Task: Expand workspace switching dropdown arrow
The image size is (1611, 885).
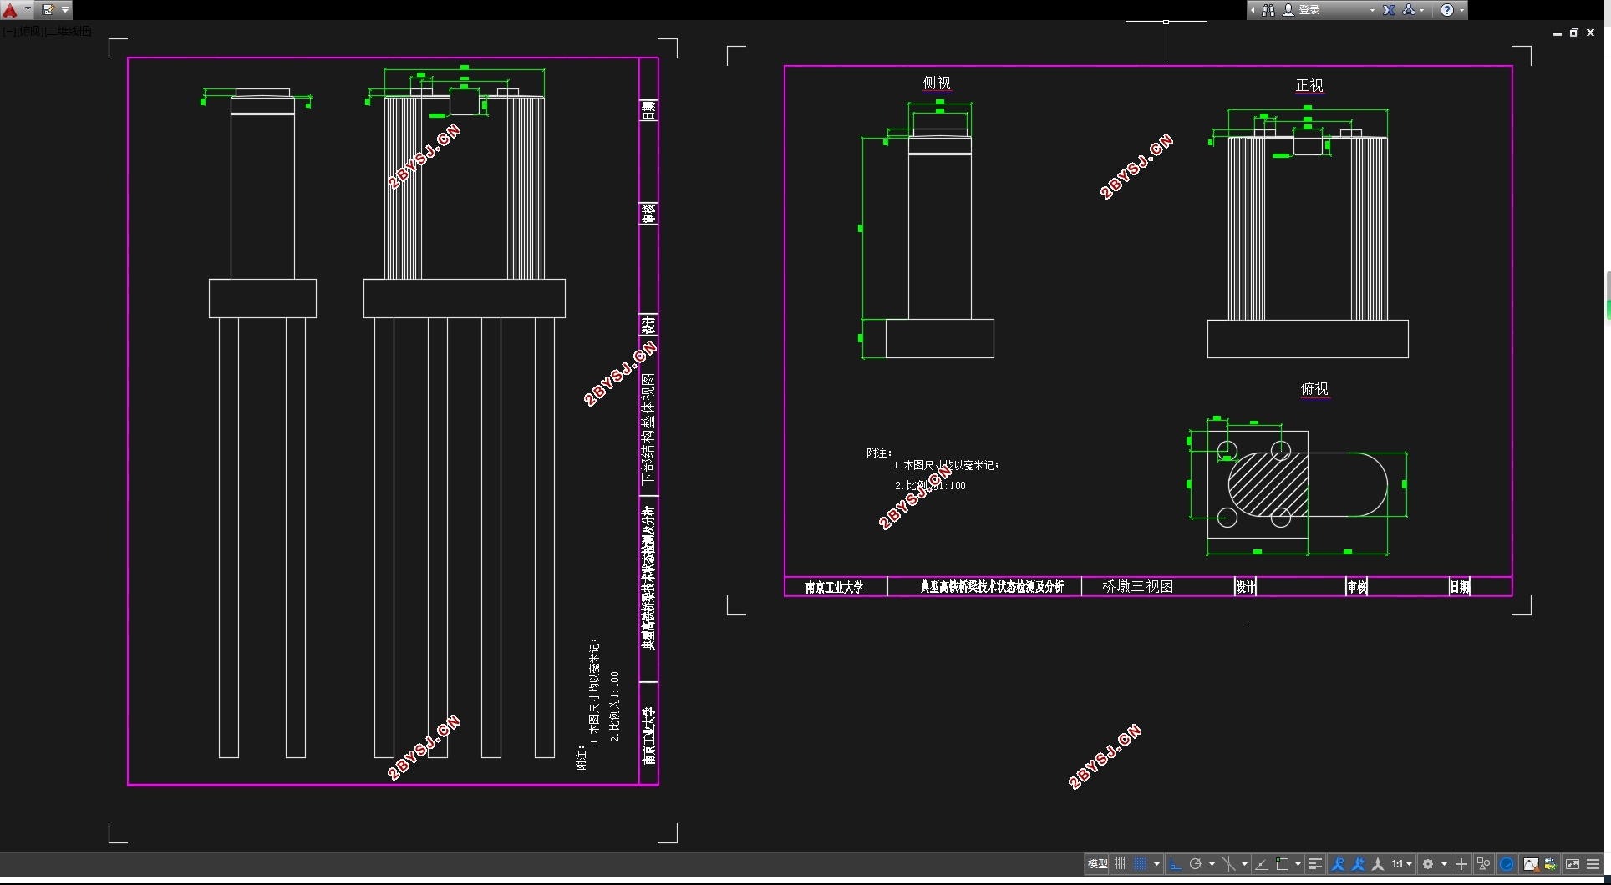Action: pyautogui.click(x=1444, y=864)
